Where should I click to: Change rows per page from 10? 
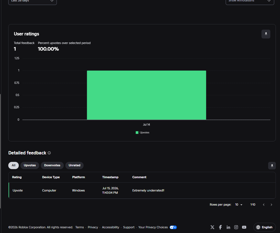tap(239, 204)
